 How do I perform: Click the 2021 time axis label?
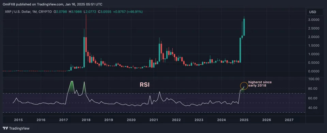pyautogui.click(x=154, y=120)
